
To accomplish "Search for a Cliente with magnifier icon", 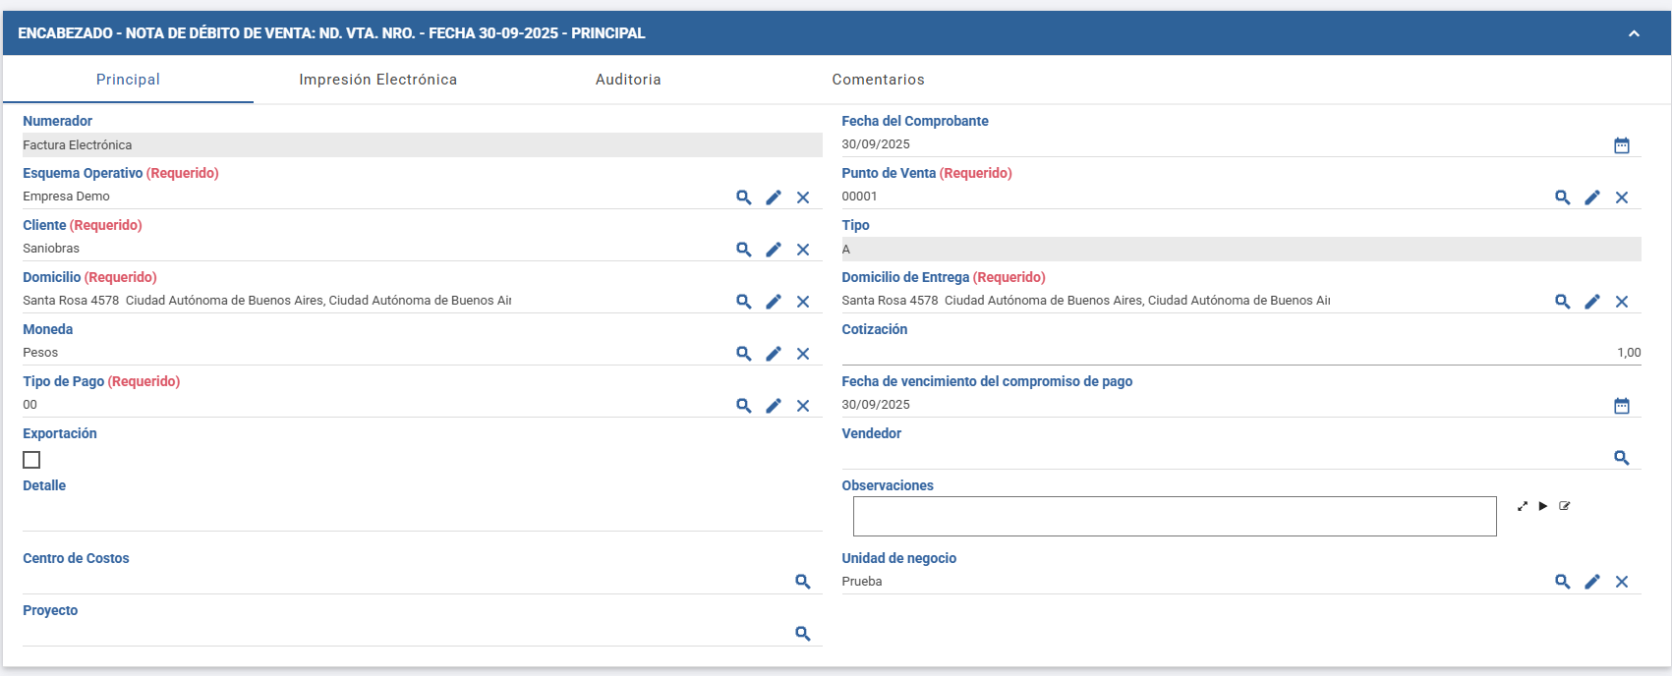I will click(744, 250).
